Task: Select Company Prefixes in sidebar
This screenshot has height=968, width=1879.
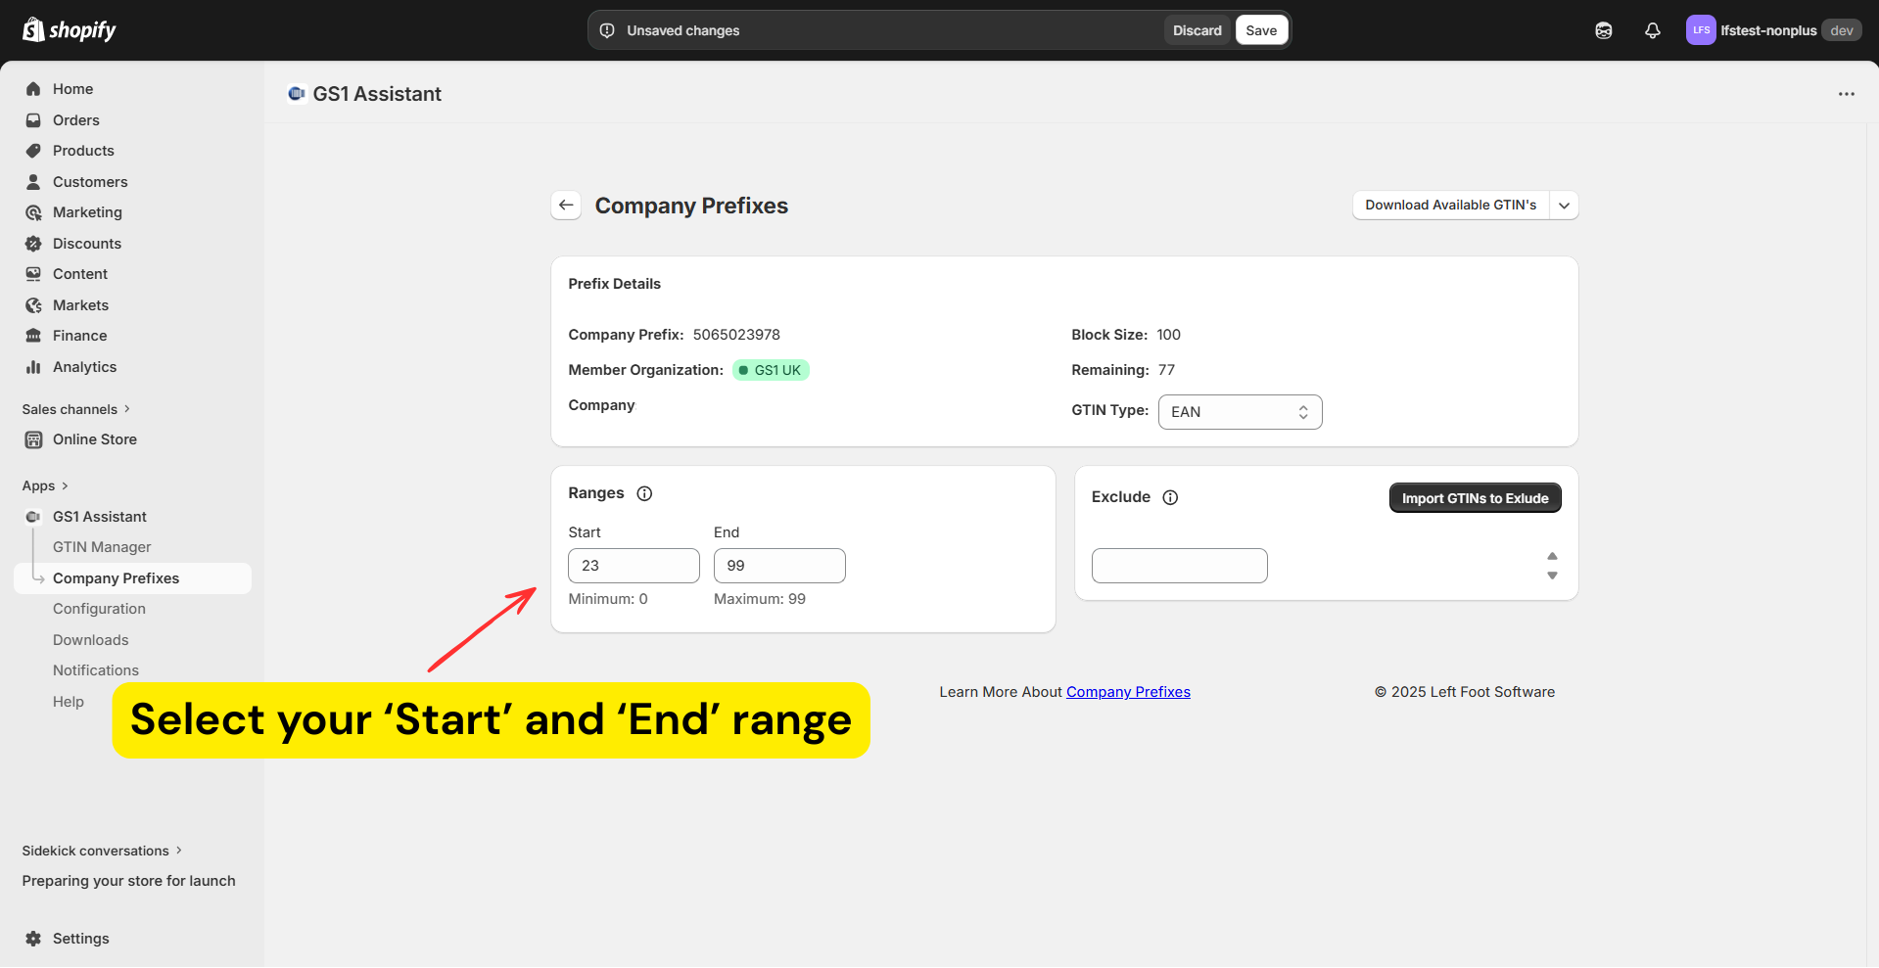Action: click(x=132, y=578)
